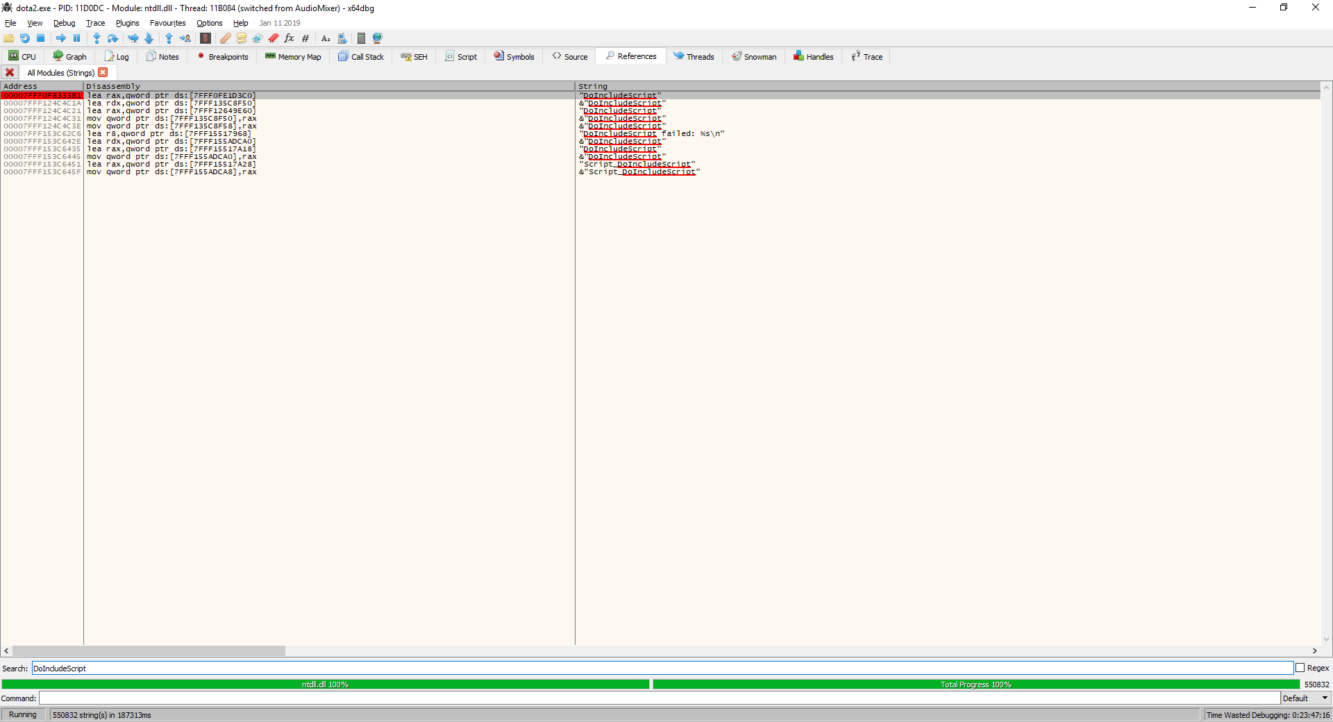Switch to the Notes tab
The image size is (1333, 722).
pos(162,56)
